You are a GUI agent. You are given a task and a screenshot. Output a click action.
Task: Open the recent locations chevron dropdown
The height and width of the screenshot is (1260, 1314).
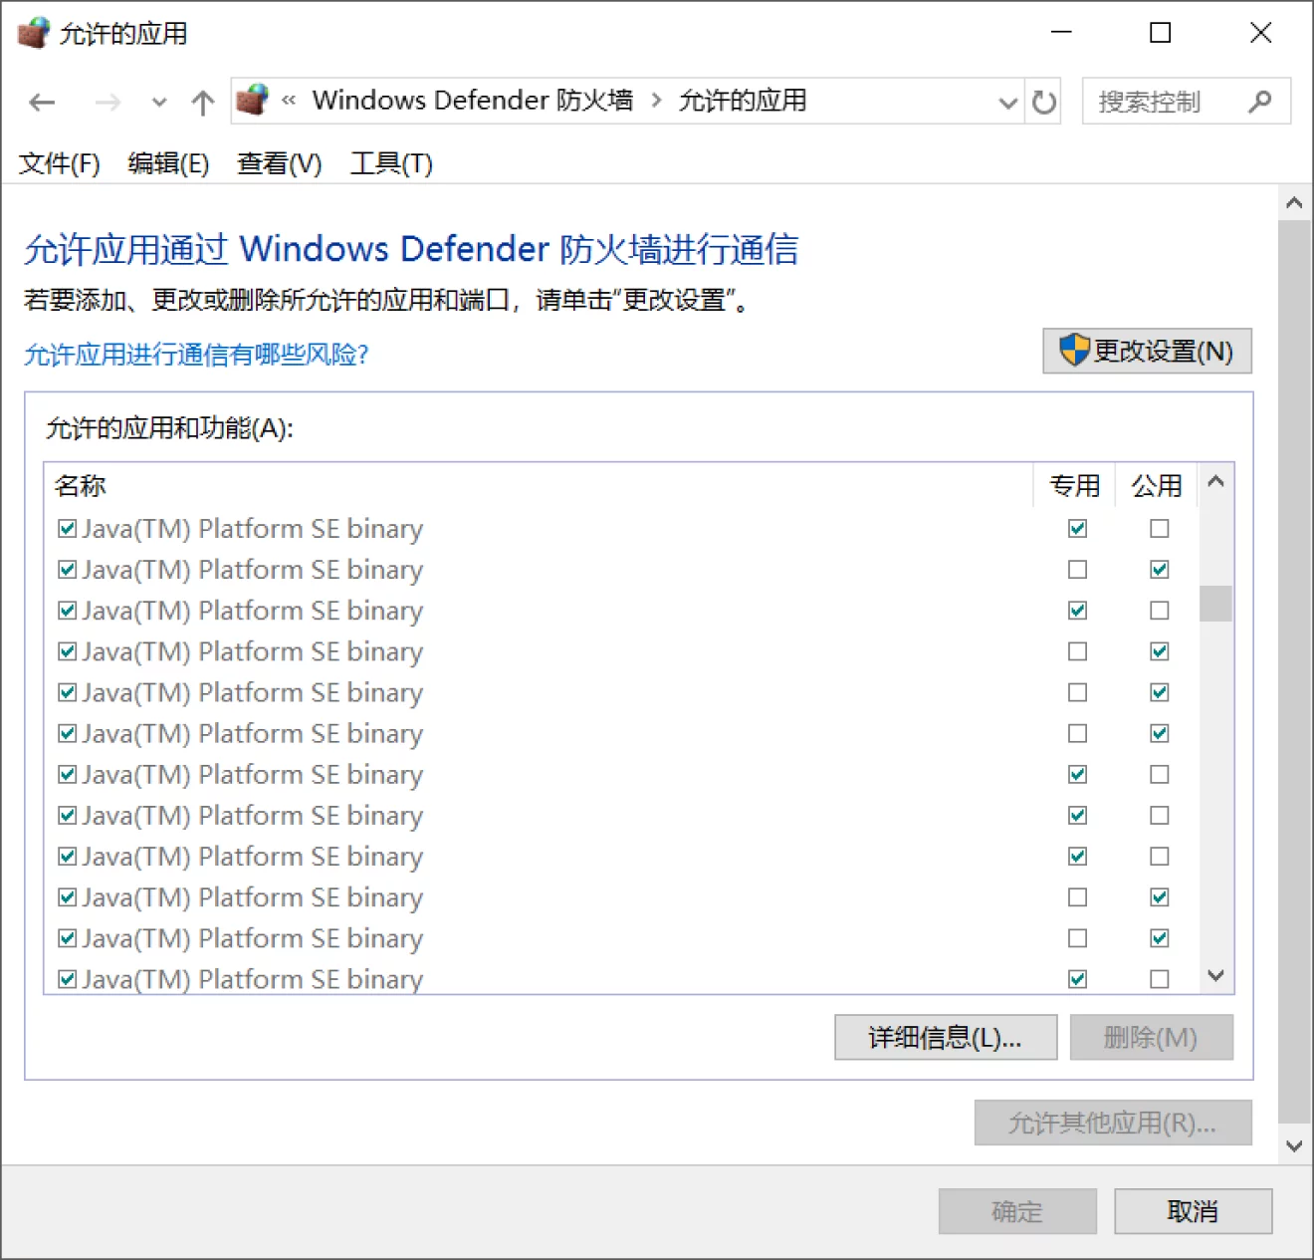tap(158, 102)
